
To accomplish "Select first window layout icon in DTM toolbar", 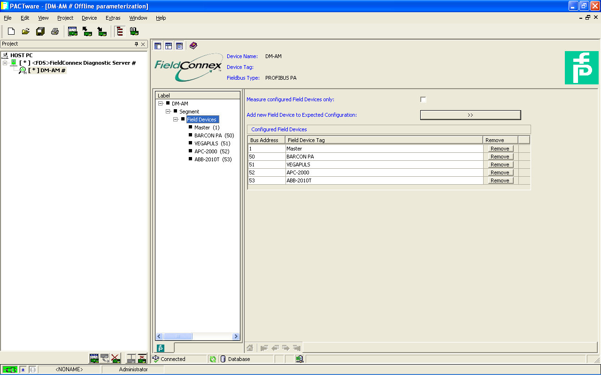I will tap(158, 45).
